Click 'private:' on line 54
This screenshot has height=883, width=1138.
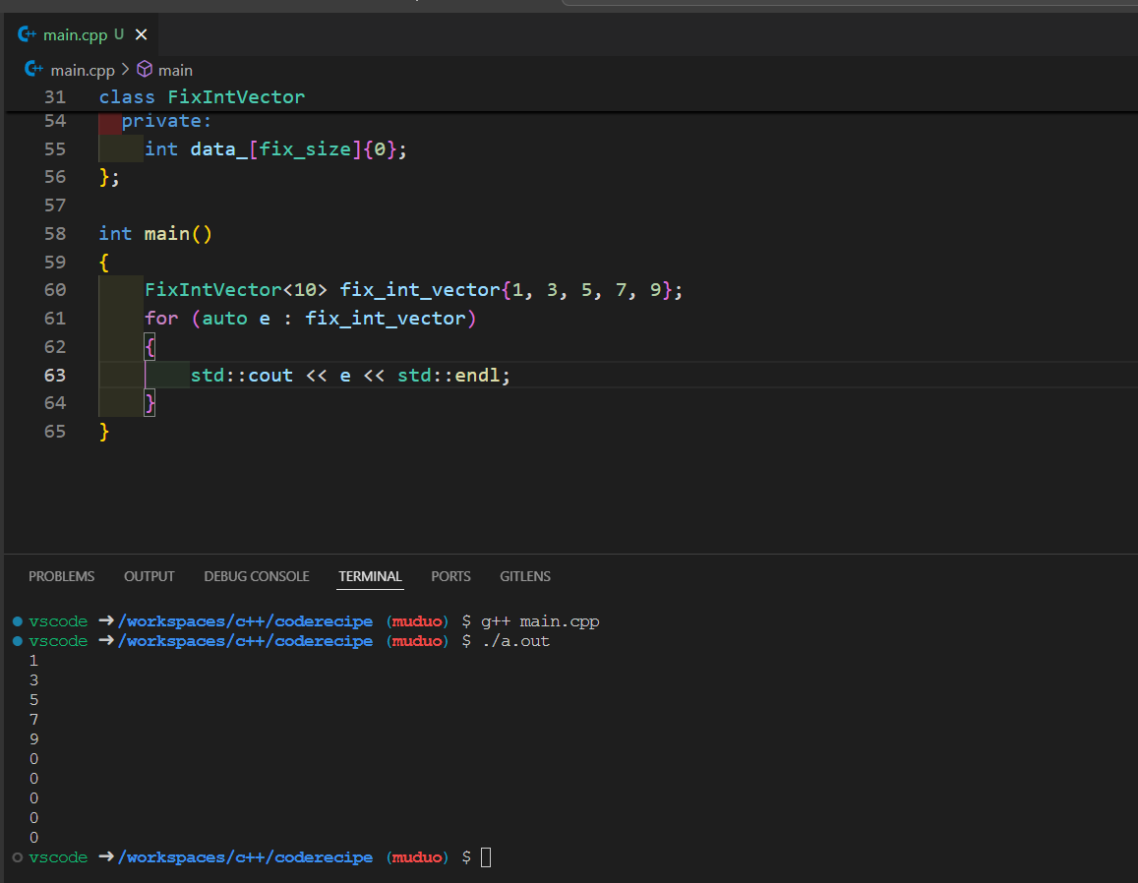pyautogui.click(x=166, y=121)
